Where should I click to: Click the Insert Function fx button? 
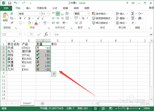click(x=46, y=34)
